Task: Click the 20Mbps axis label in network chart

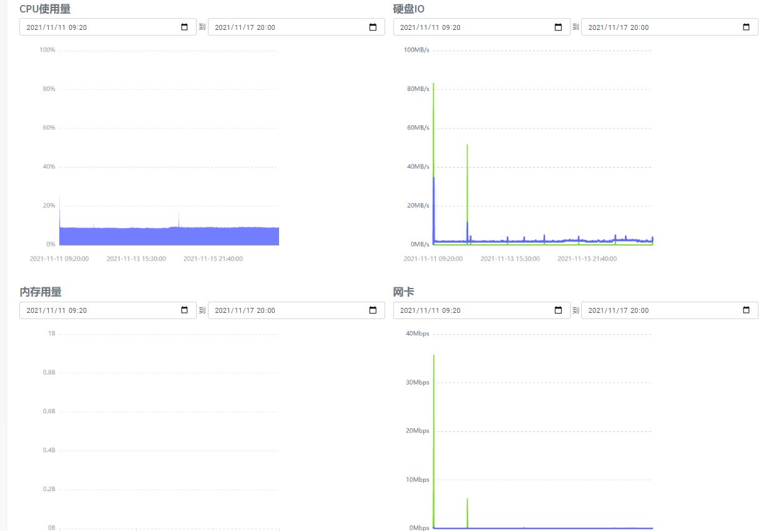Action: [x=417, y=431]
